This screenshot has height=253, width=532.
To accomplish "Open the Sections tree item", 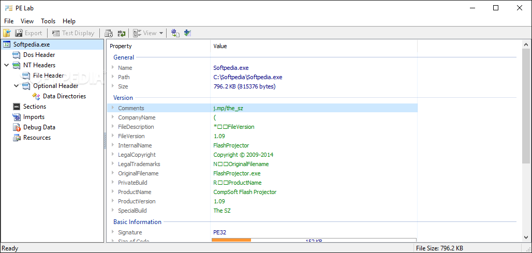I will point(35,107).
